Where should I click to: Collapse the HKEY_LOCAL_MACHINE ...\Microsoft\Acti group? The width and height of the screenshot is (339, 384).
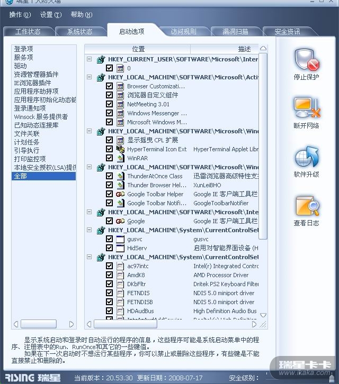[90, 77]
